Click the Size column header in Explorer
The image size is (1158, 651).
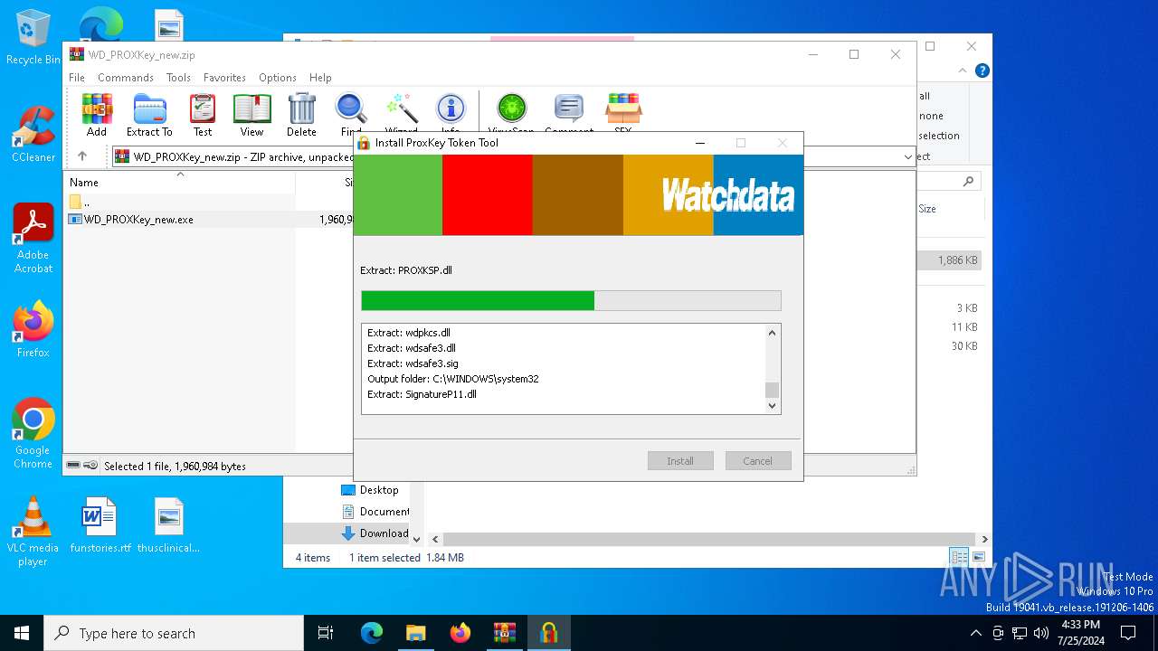pos(927,209)
